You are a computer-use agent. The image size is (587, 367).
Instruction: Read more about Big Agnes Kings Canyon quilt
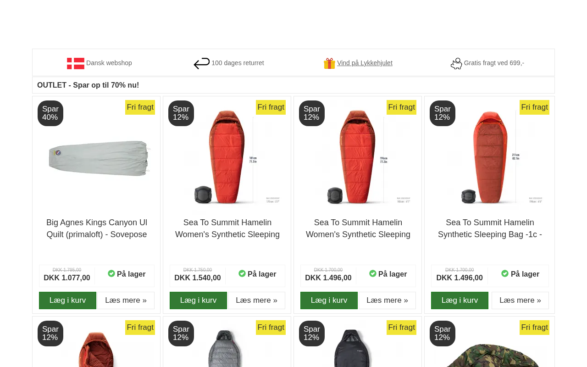(x=126, y=300)
